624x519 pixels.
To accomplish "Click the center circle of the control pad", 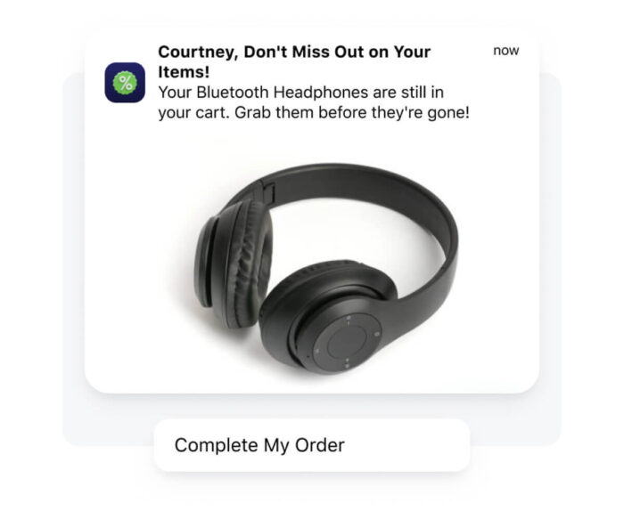I will (x=347, y=342).
